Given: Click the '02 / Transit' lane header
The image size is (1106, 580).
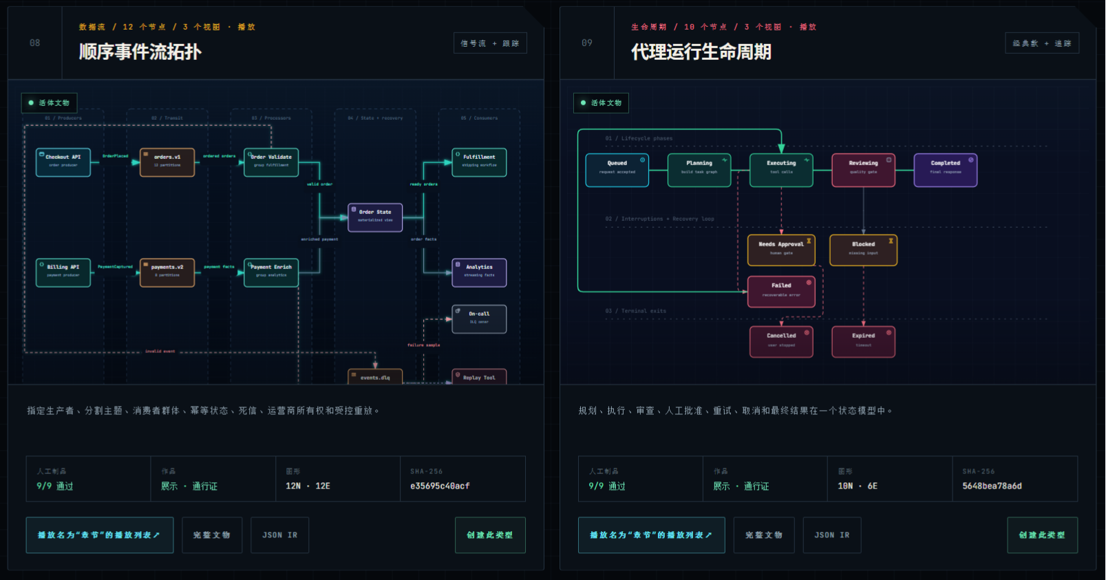Looking at the screenshot, I should tap(167, 118).
